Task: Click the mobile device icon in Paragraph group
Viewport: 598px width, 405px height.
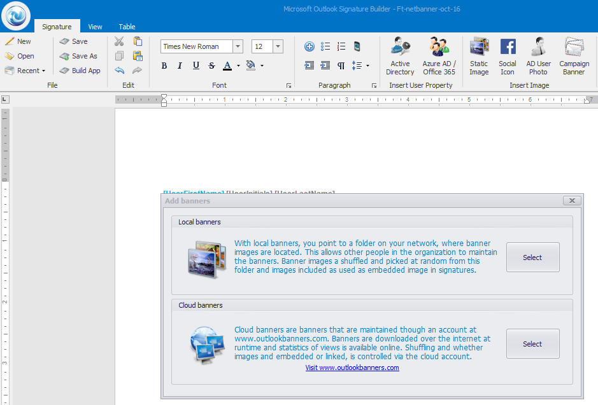Action: tap(357, 46)
